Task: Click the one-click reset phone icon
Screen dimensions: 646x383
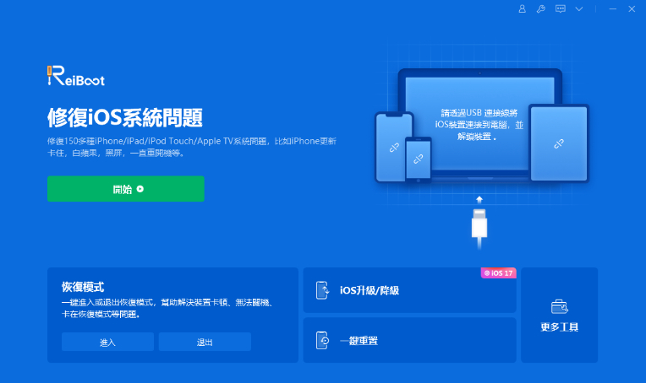Action: 322,340
